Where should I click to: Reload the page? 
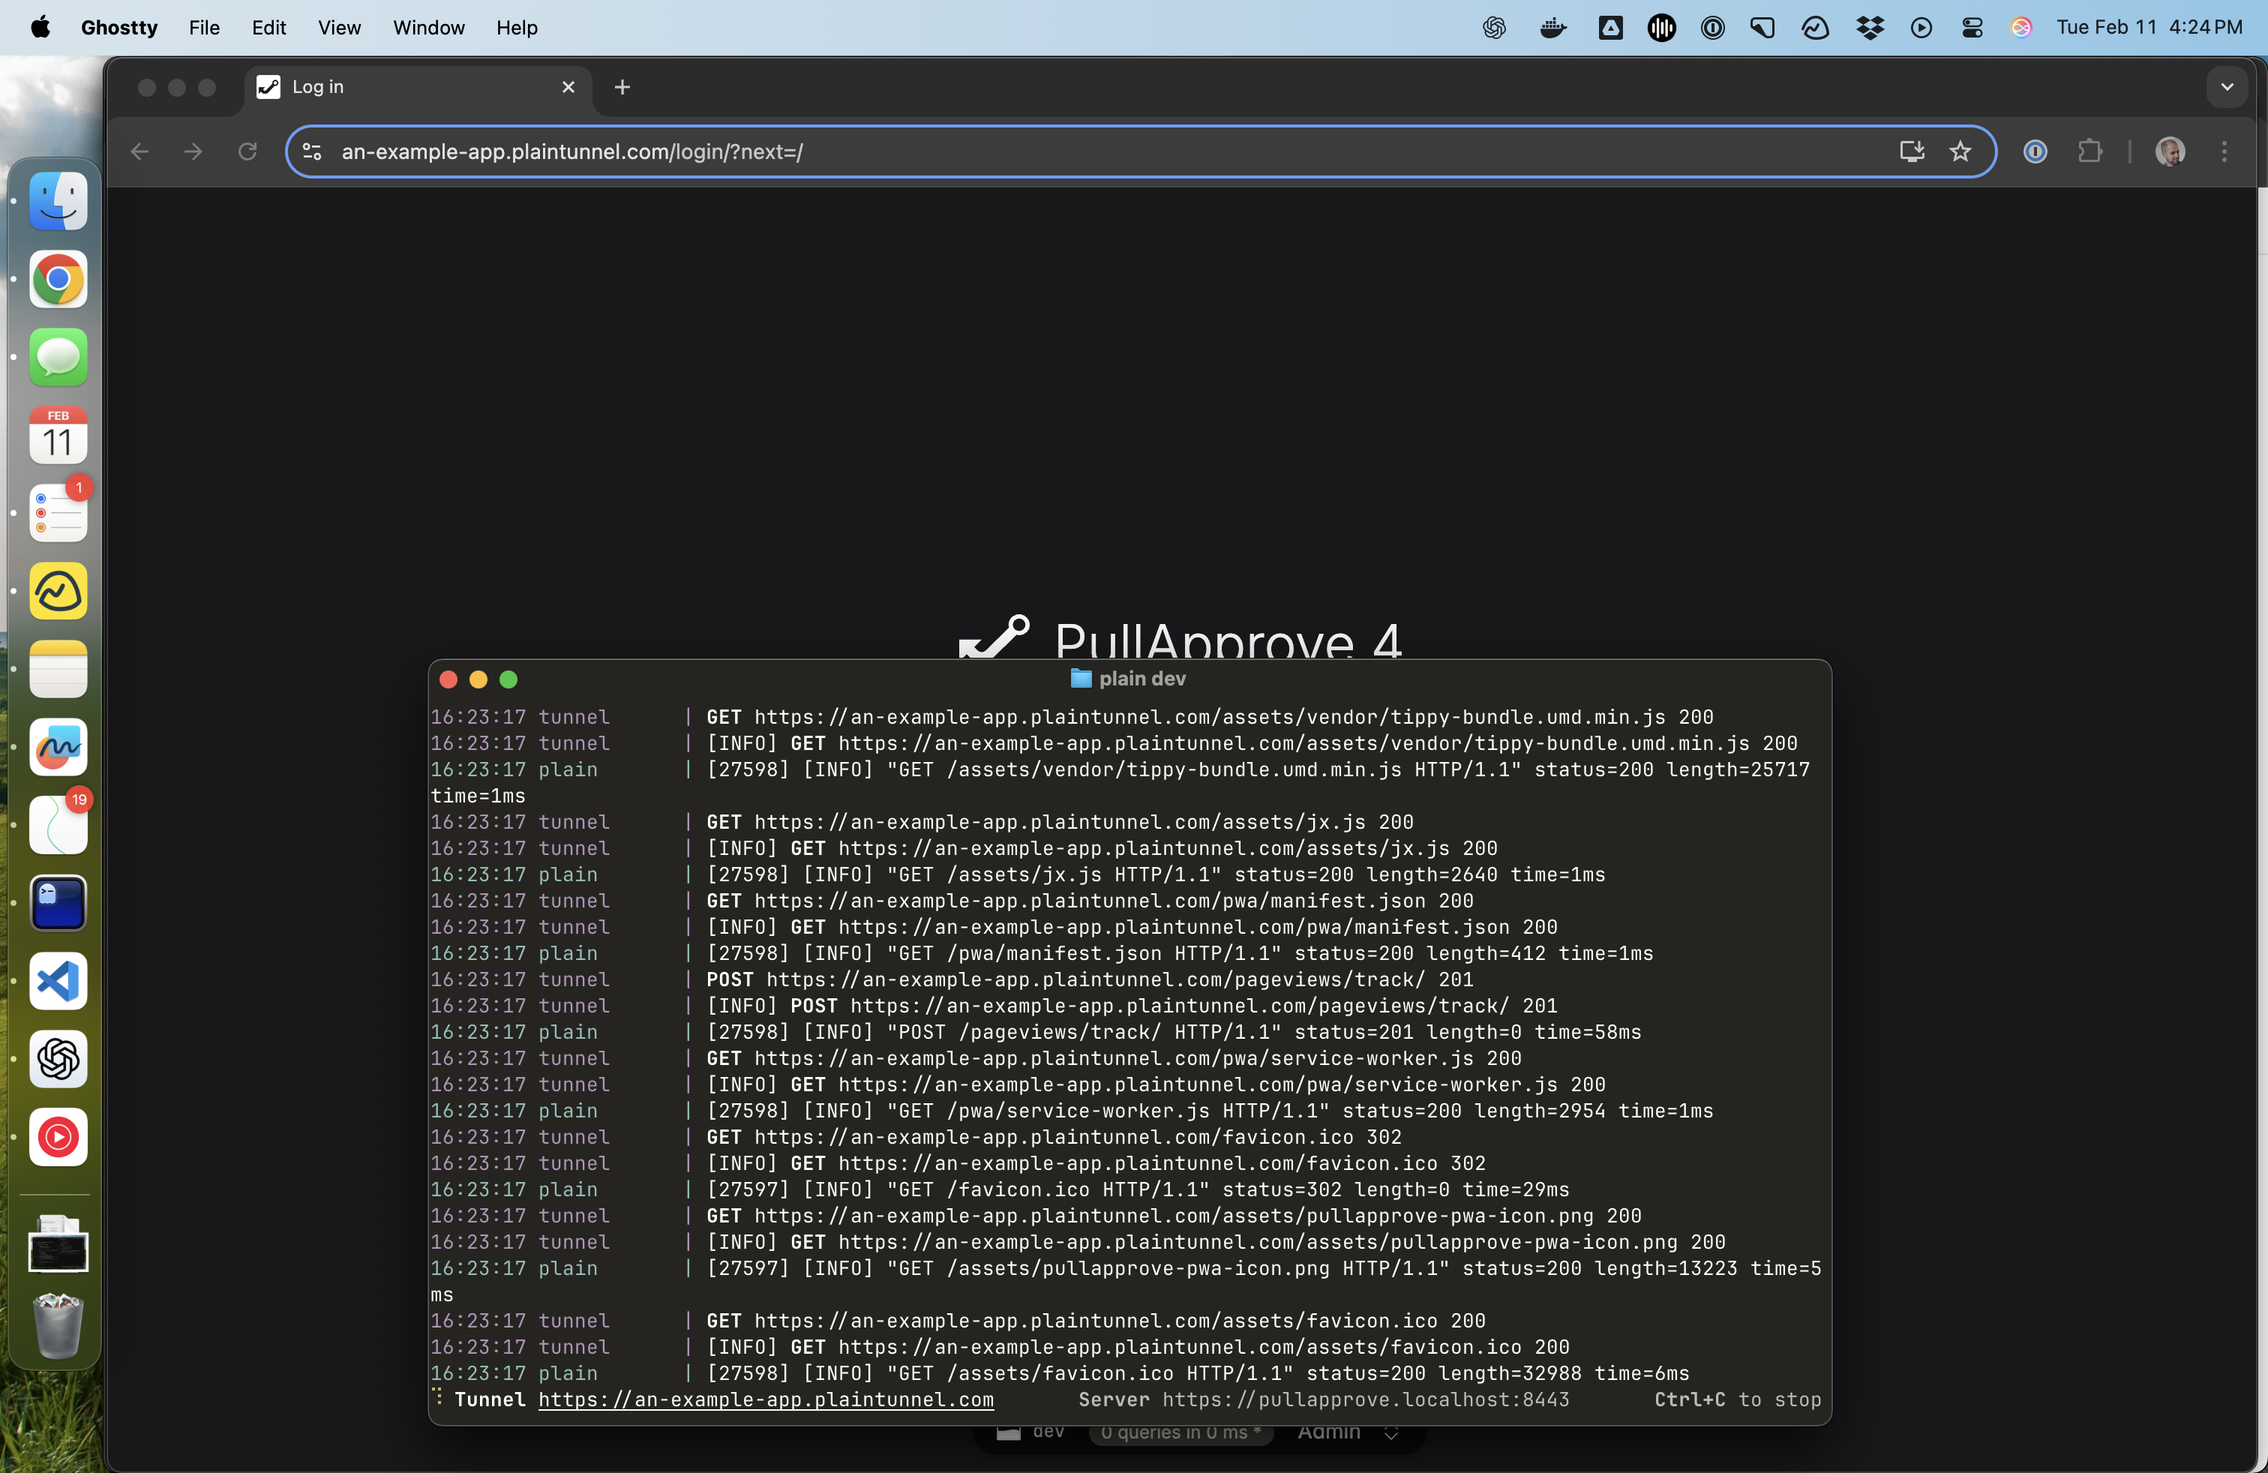(x=247, y=151)
